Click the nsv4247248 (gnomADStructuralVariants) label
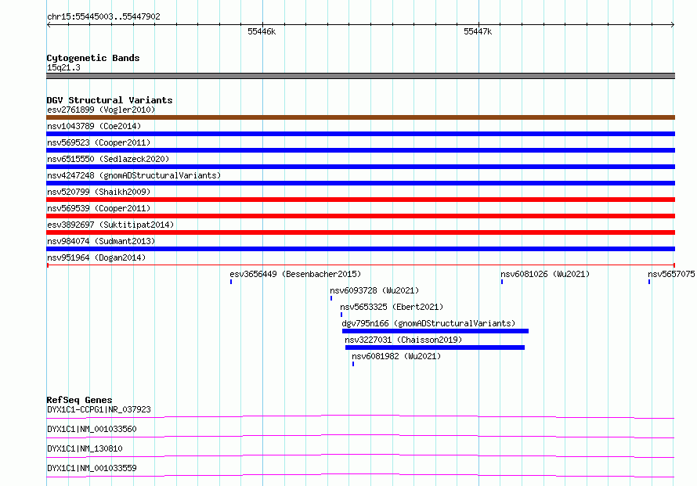The width and height of the screenshot is (697, 486). [x=134, y=175]
